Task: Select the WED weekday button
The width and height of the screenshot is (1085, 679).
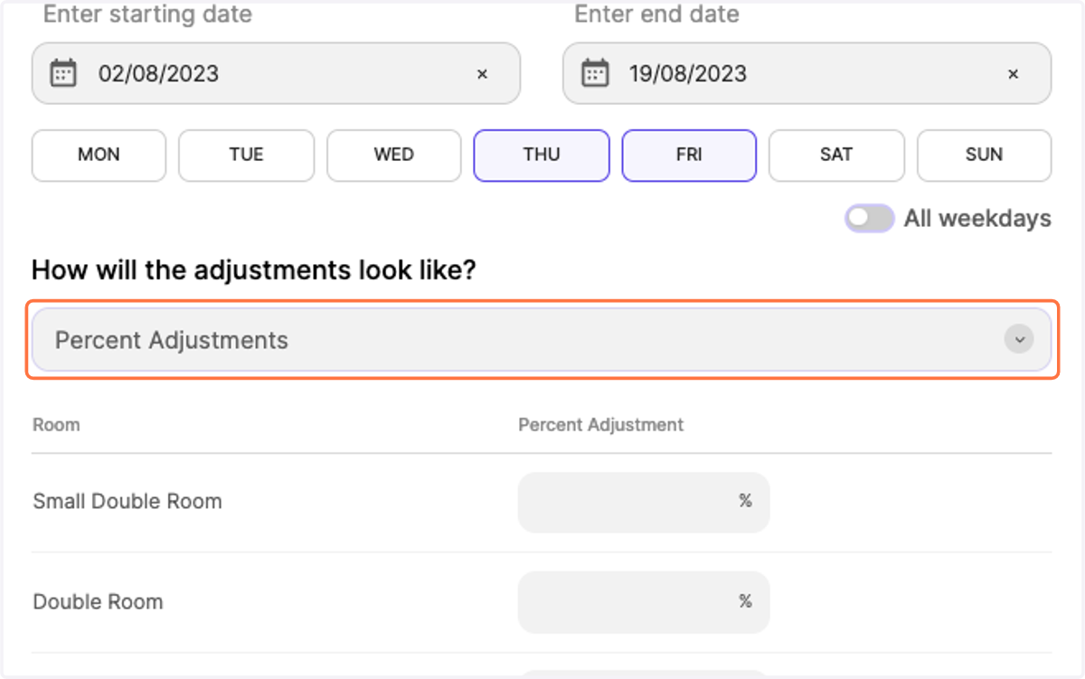Action: [x=394, y=156]
